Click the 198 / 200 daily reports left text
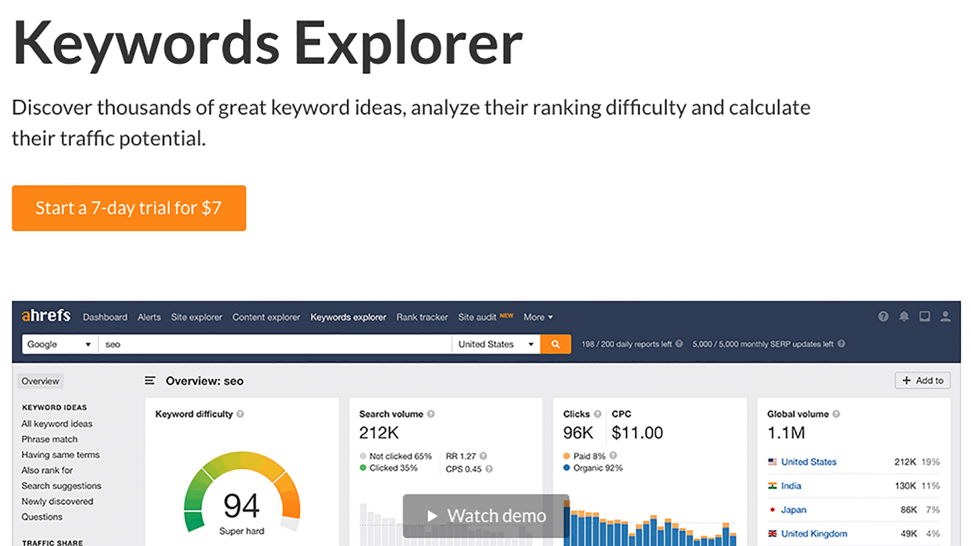971x546 pixels. (x=627, y=344)
